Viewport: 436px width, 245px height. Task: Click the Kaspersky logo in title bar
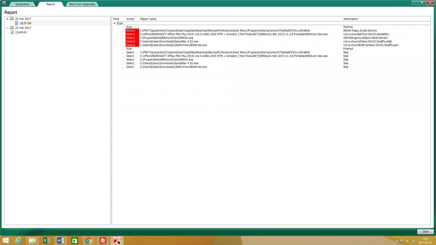click(x=4, y=3)
